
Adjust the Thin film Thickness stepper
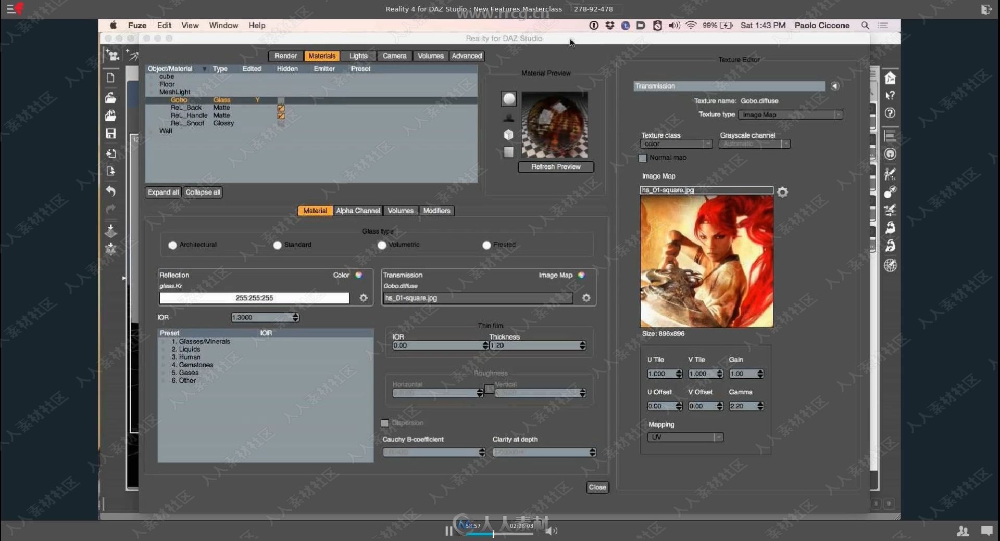582,345
